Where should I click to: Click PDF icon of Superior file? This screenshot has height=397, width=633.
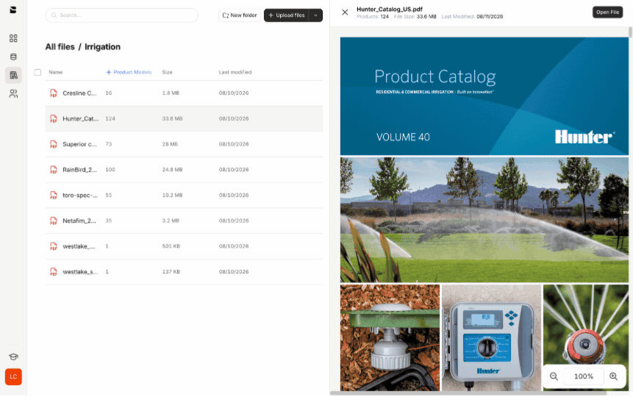[53, 144]
